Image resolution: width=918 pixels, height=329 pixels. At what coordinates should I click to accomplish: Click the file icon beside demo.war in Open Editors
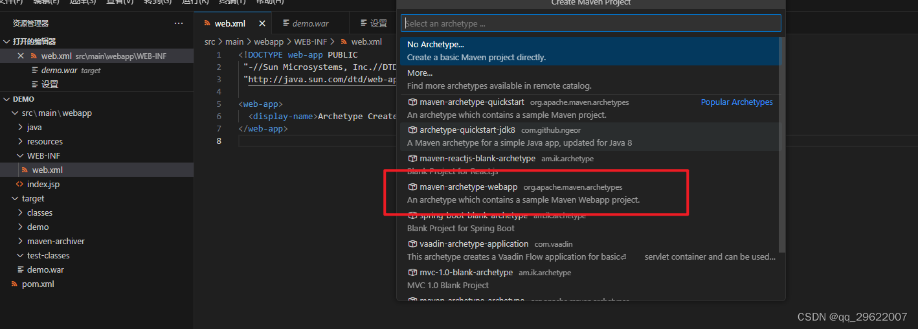tap(35, 71)
